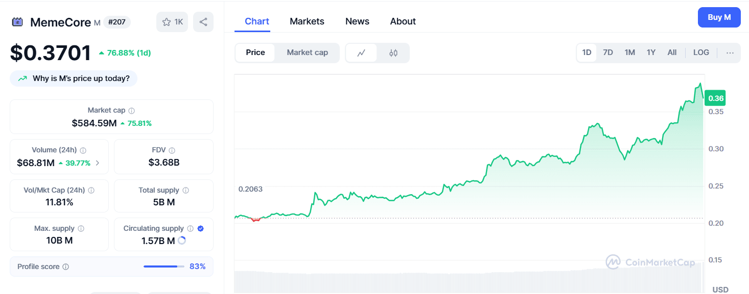The width and height of the screenshot is (749, 294).
Task: Expand Volume (24h) details arrow
Action: [x=98, y=163]
